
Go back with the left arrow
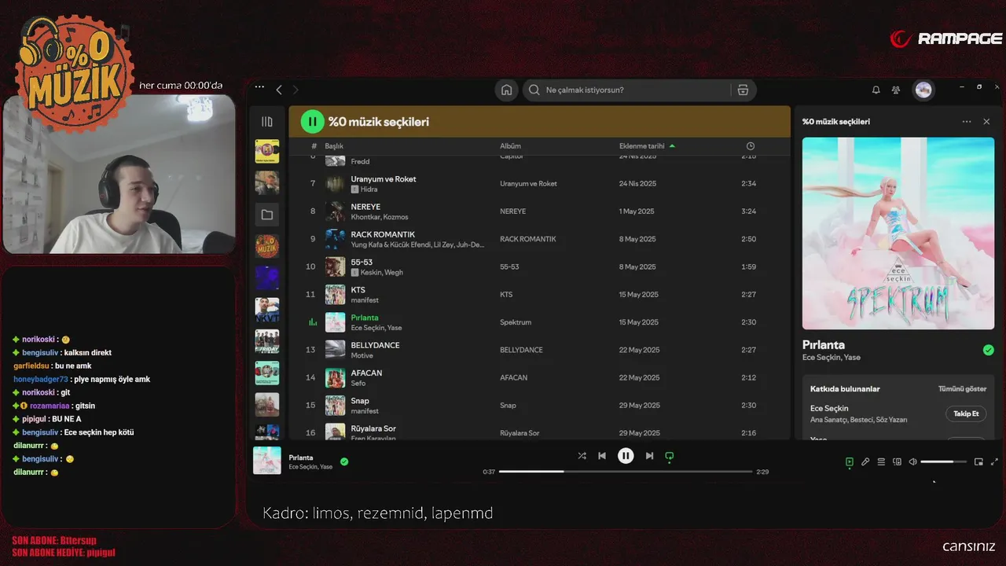click(x=279, y=90)
